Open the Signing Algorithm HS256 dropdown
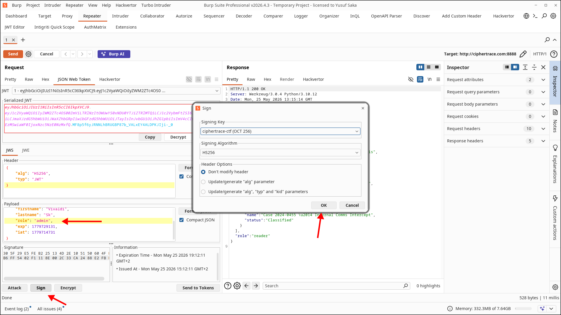Image resolution: width=561 pixels, height=315 pixels. point(280,153)
